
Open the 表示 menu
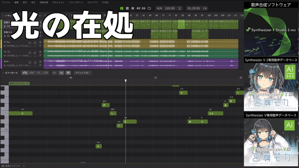(x=25, y=2)
